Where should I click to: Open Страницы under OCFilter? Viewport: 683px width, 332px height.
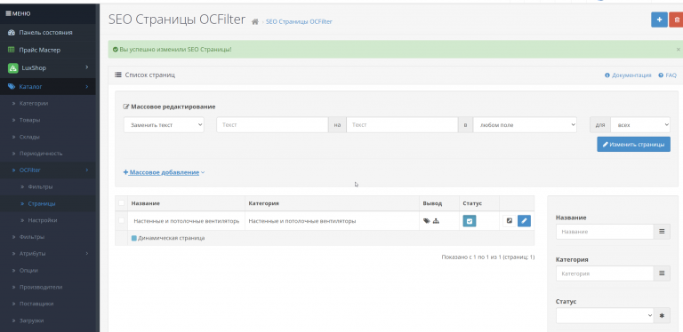(x=42, y=203)
